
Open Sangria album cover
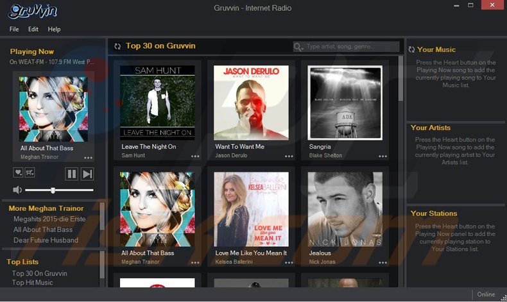pos(345,103)
